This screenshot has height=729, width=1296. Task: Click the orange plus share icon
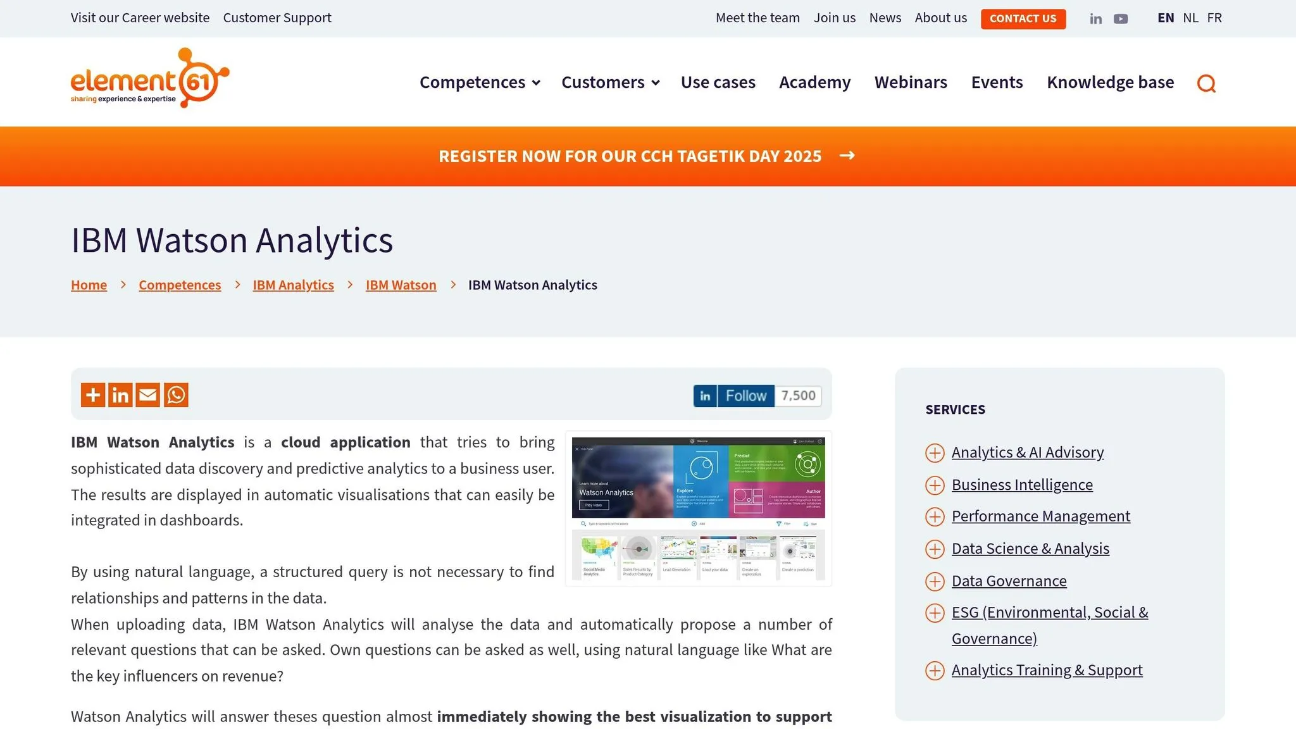pyautogui.click(x=93, y=395)
